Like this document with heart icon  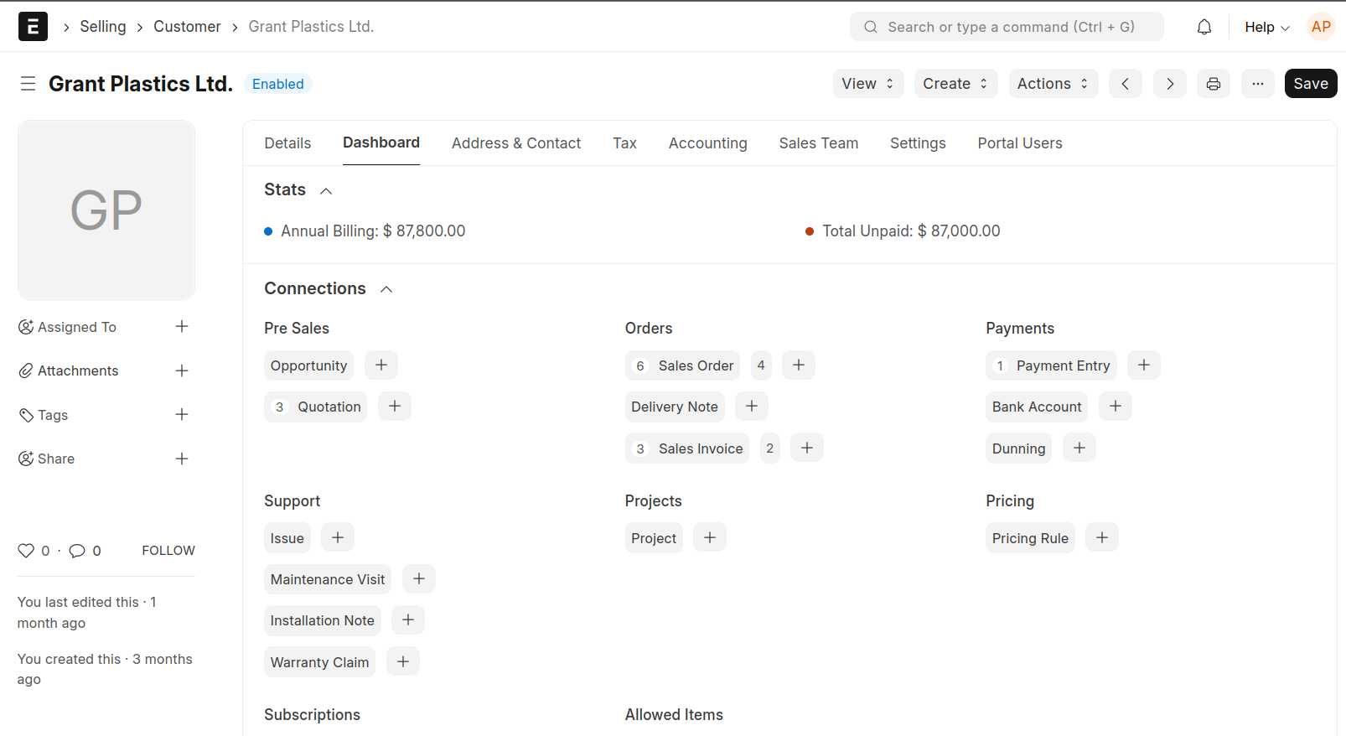(26, 551)
